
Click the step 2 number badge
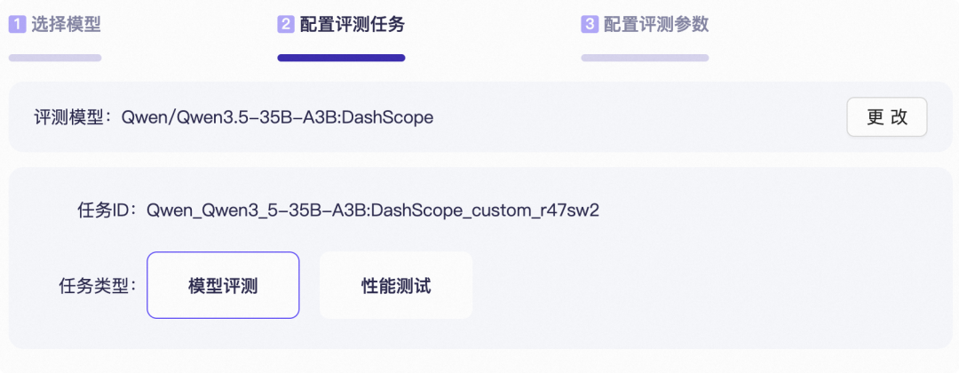(286, 25)
